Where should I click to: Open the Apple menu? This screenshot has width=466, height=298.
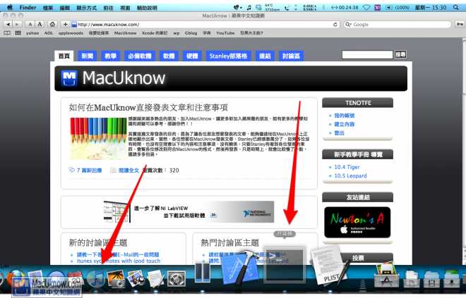10,8
